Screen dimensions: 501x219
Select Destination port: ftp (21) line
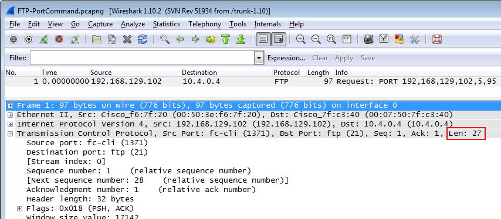[87, 152]
